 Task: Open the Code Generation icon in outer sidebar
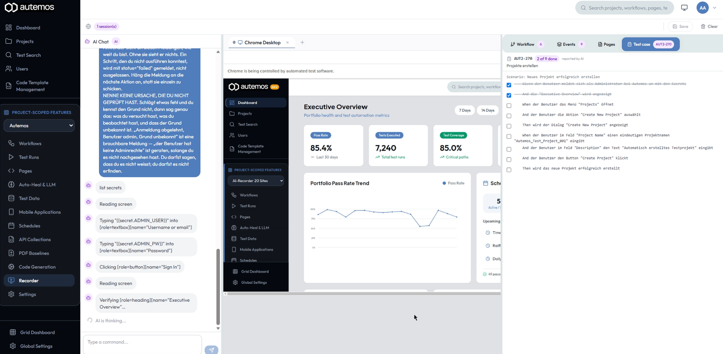(x=11, y=267)
